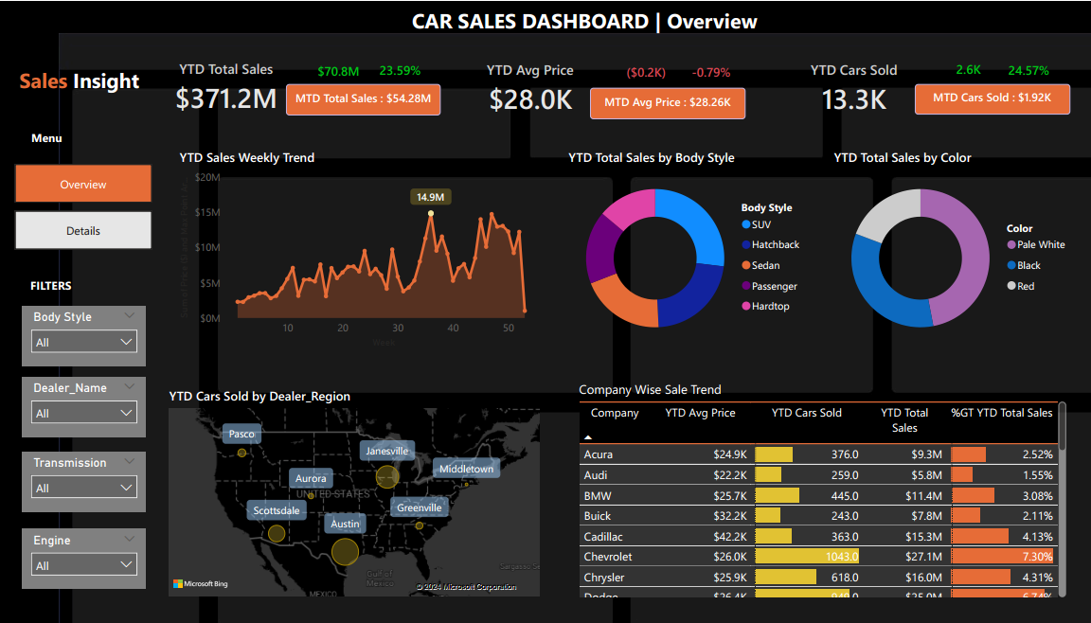
Task: Select the Cadillac row
Action: click(818, 537)
